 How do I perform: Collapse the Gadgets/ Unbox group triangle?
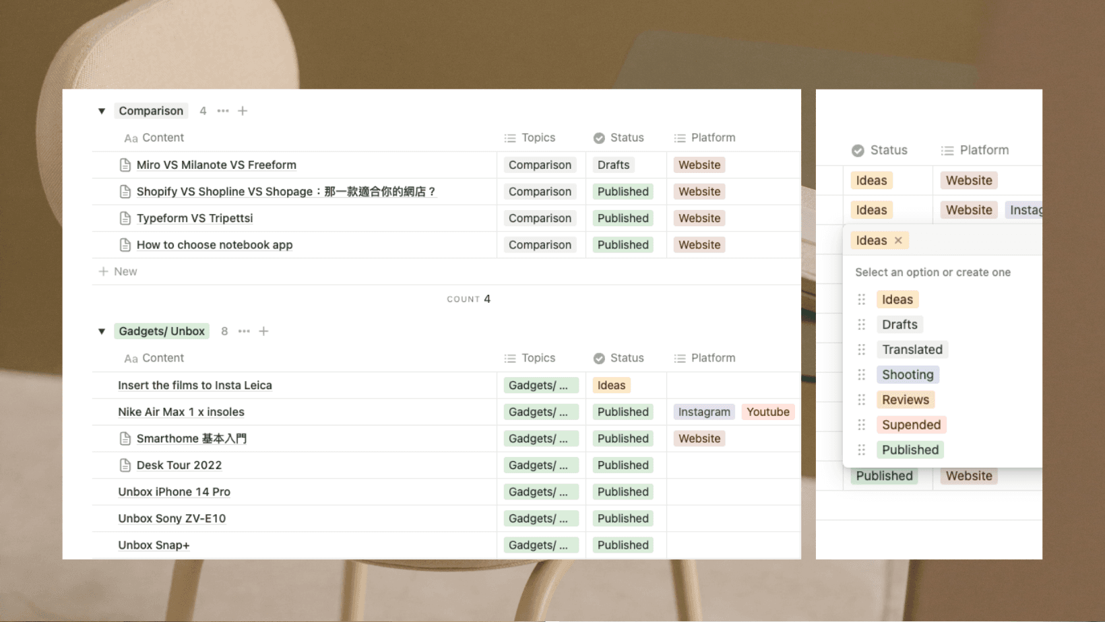pyautogui.click(x=102, y=331)
